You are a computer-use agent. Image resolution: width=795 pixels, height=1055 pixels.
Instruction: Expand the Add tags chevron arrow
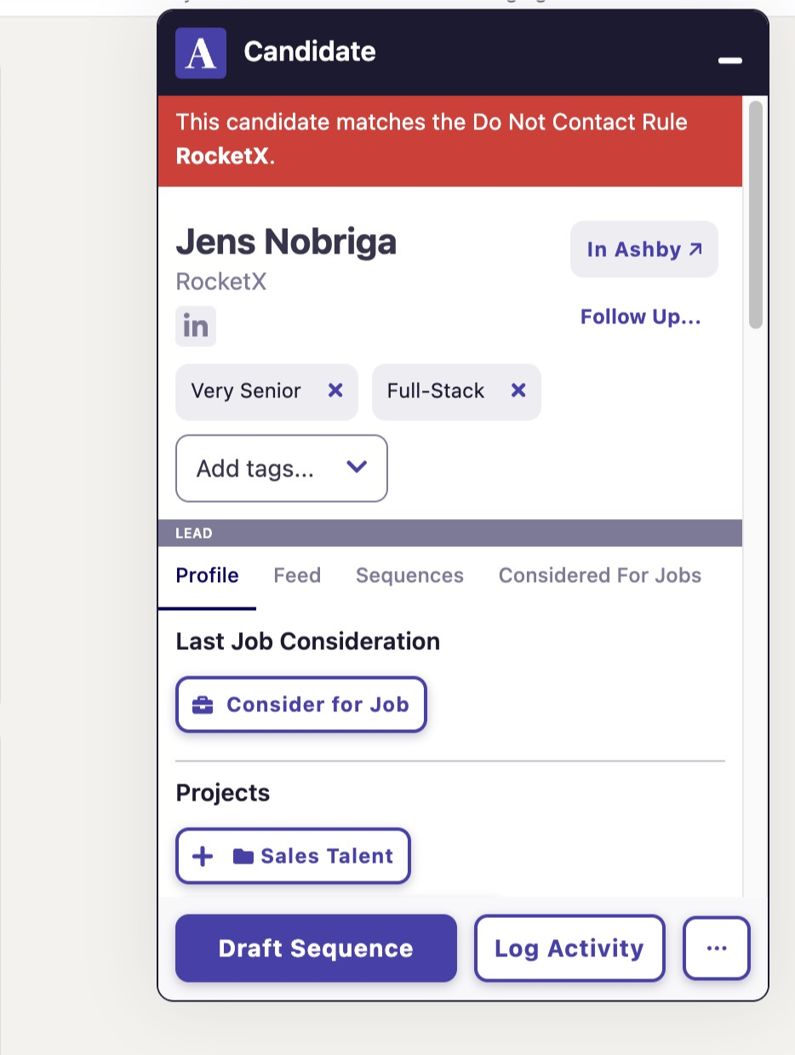click(x=357, y=467)
